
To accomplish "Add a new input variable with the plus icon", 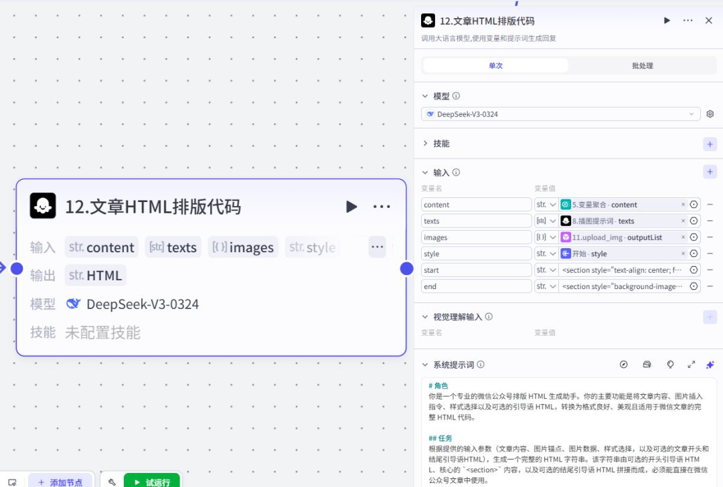I will click(710, 171).
